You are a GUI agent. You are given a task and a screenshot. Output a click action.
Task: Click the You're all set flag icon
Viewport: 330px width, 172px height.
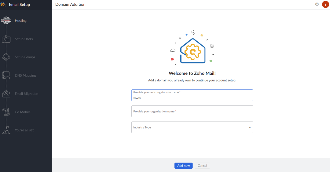[x=6, y=130]
